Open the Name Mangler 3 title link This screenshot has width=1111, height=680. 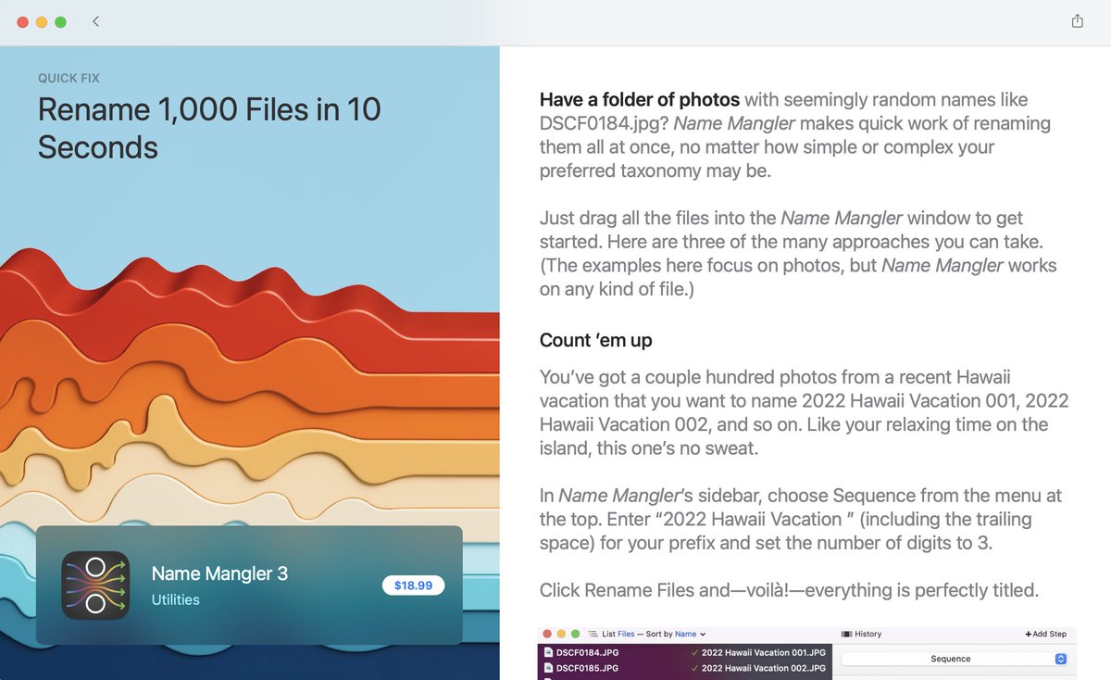219,573
